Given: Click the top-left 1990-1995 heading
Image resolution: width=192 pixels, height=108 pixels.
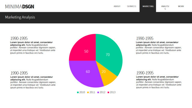Looking at the screenshot, I should pos(19,38).
